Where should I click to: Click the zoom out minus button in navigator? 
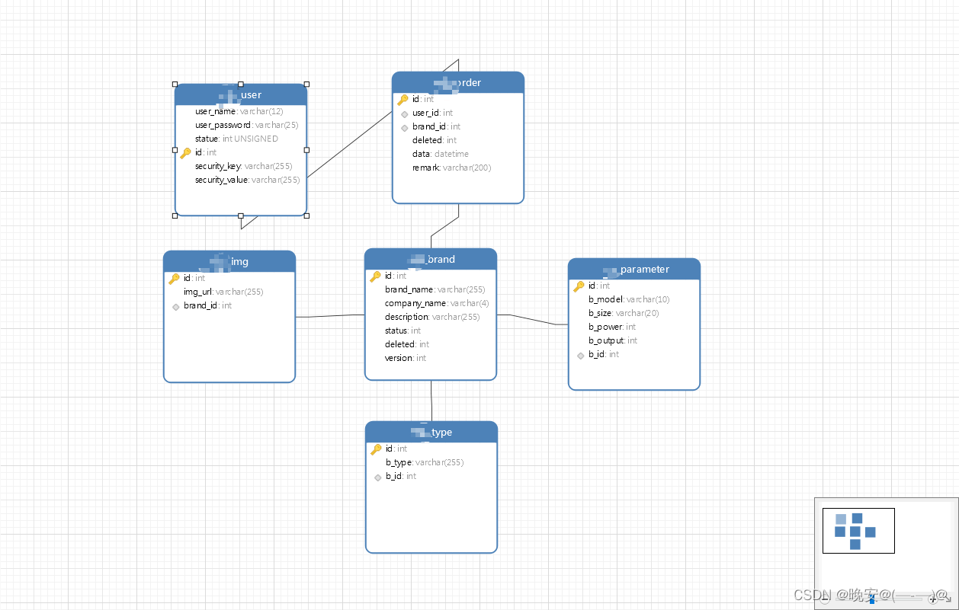tap(825, 600)
